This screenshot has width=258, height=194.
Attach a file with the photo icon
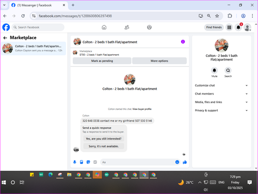82,162
